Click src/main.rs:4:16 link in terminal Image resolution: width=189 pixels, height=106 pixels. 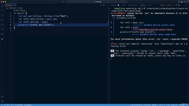126,18
